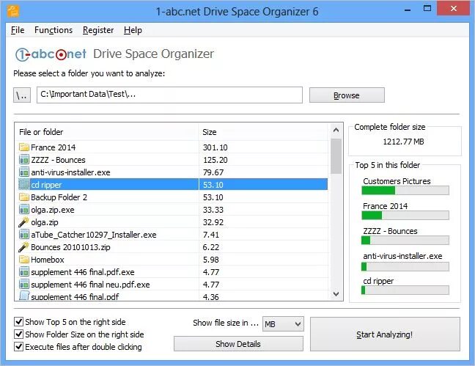475x366 pixels.
Task: Click the Start Analyzing! button
Action: (x=385, y=334)
